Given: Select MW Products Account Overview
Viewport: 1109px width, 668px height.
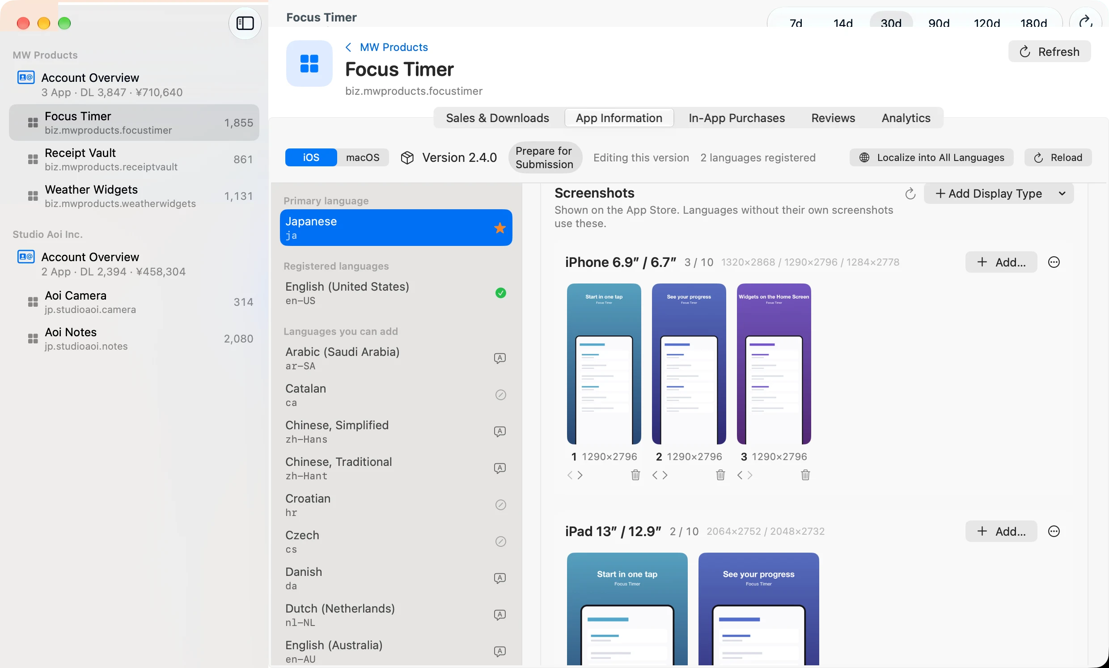Looking at the screenshot, I should [134, 85].
